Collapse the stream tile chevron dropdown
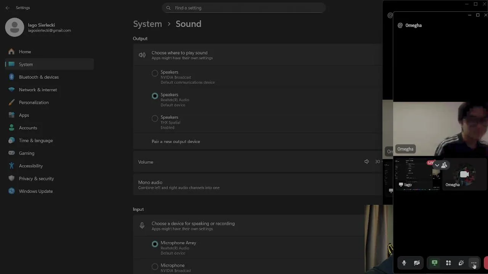Image resolution: width=488 pixels, height=274 pixels. click(x=437, y=165)
